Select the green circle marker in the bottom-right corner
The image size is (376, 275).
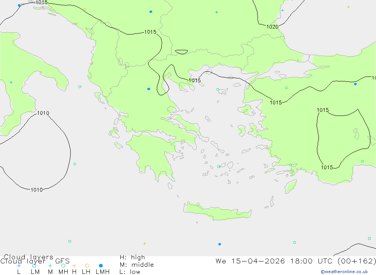tap(369, 238)
